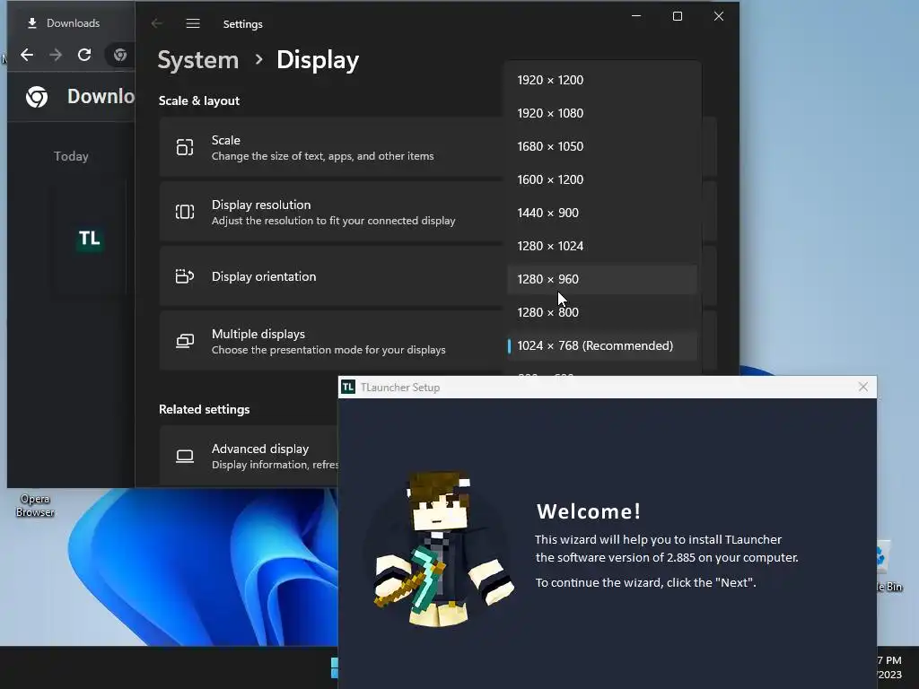Click the Advanced display laptop icon
The image size is (919, 689).
pos(185,456)
